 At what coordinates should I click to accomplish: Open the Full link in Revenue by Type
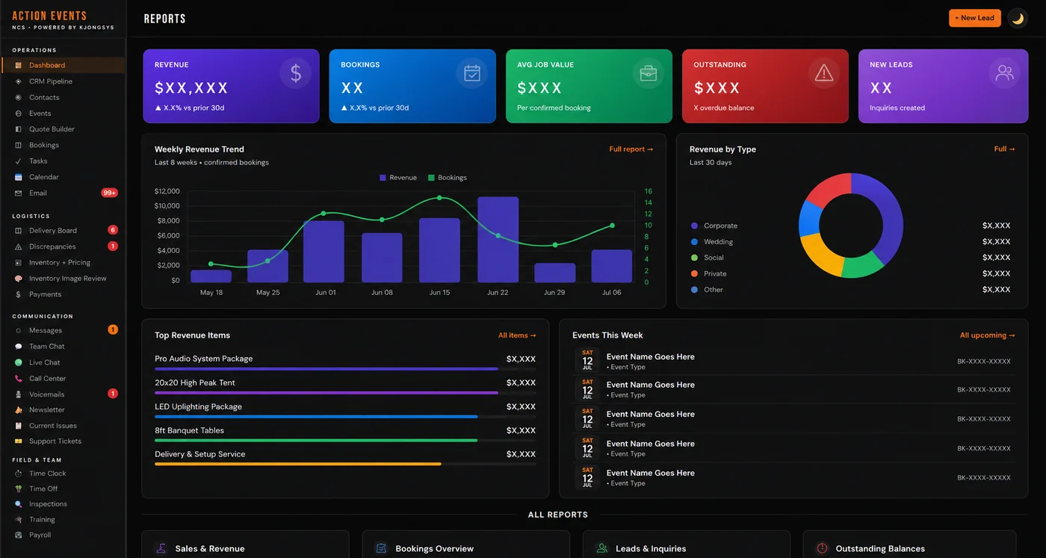pyautogui.click(x=1005, y=149)
